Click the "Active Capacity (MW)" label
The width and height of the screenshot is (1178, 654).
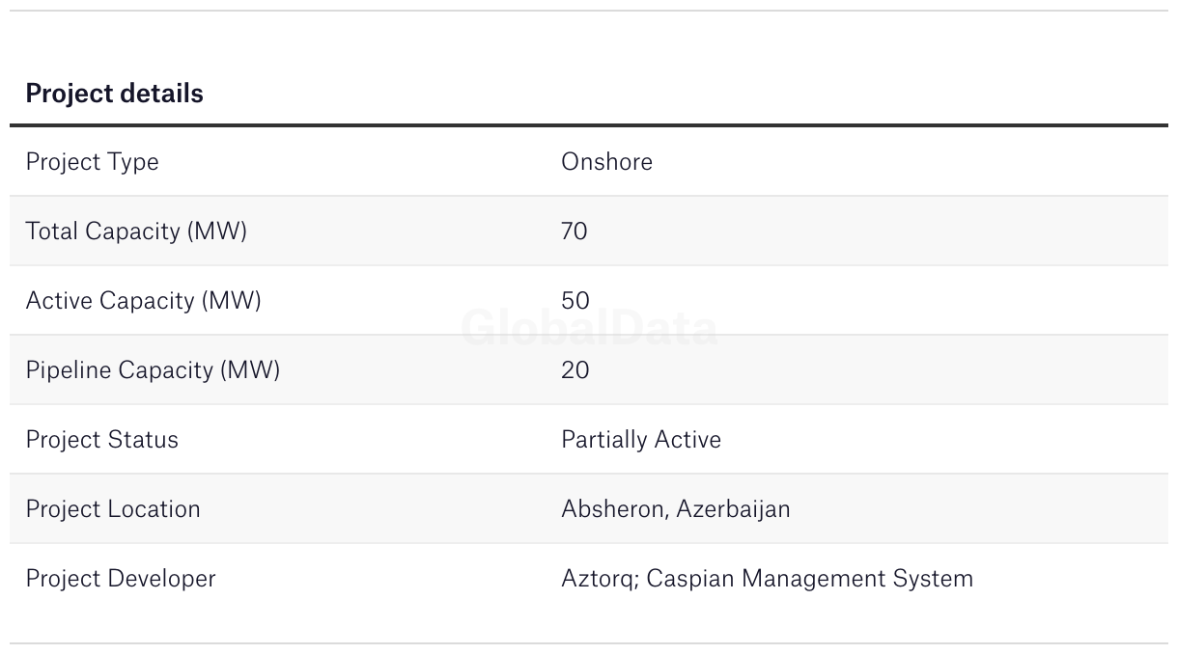143,301
